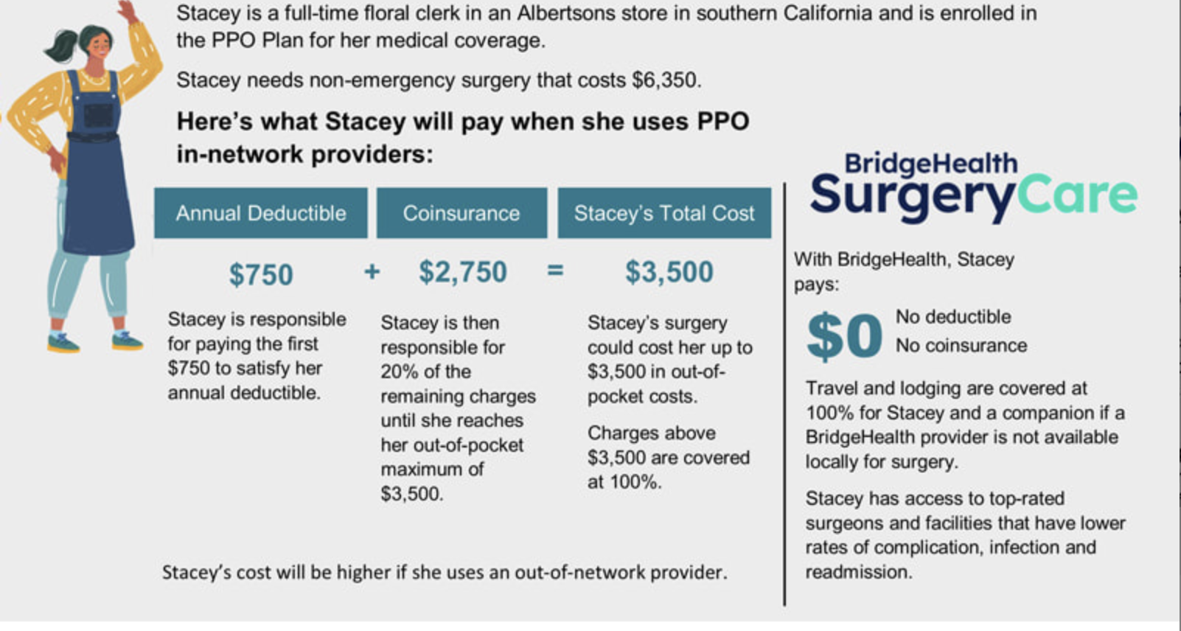Click the $750 deductible amount
This screenshot has height=631, width=1181.
point(261,275)
